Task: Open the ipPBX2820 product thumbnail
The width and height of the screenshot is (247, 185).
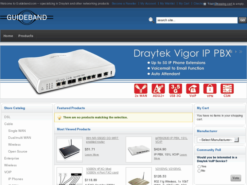Action: click(139, 149)
